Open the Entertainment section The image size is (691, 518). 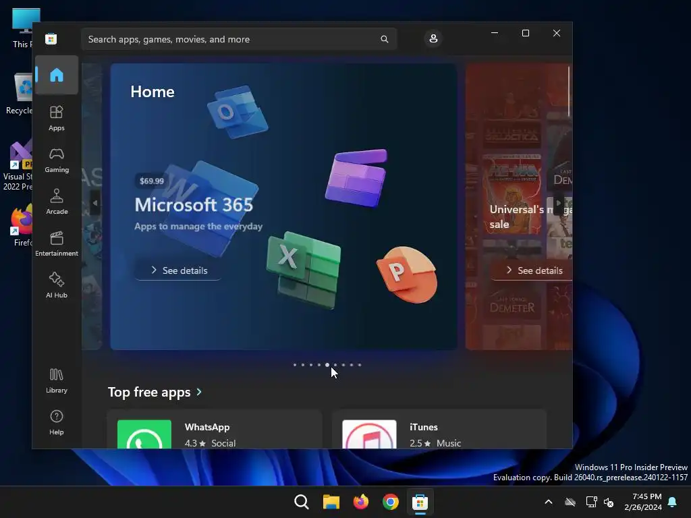(x=57, y=243)
